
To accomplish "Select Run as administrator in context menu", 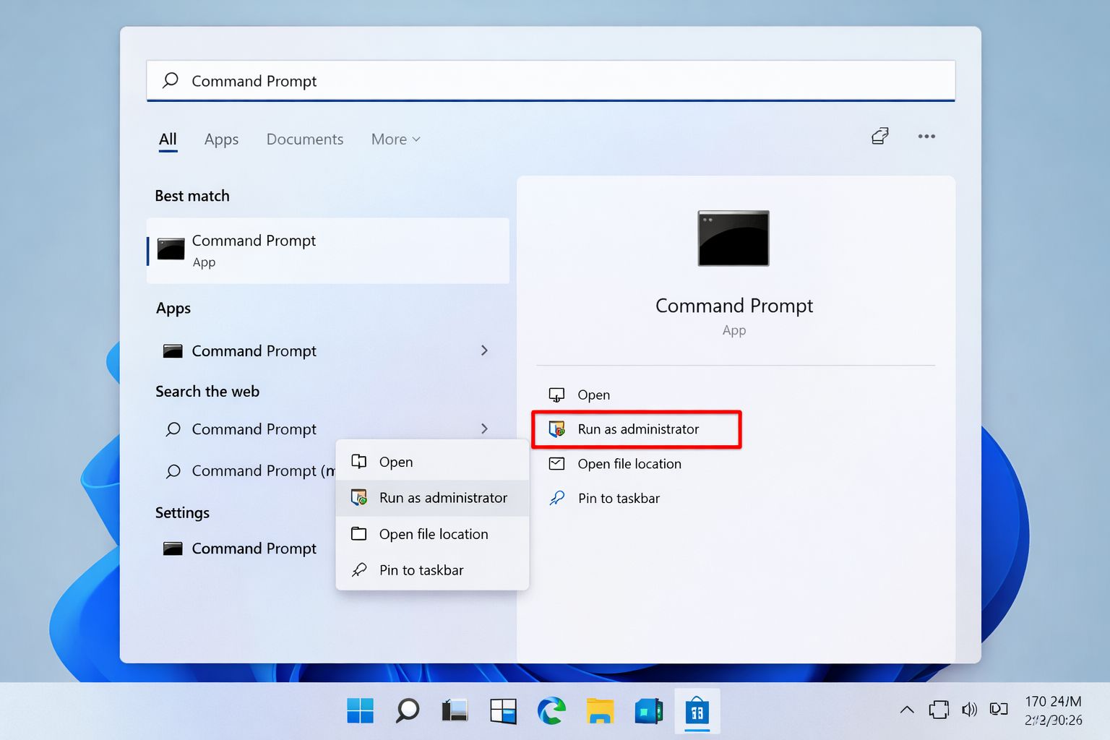I will coord(442,498).
